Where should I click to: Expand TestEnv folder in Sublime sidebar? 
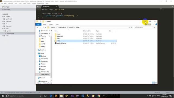pyautogui.click(x=2, y=17)
